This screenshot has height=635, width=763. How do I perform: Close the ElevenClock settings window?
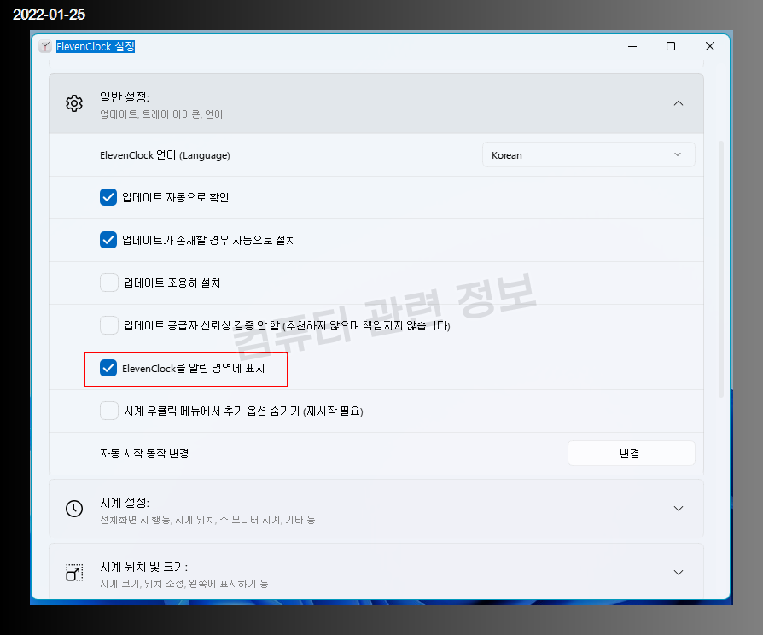[710, 46]
